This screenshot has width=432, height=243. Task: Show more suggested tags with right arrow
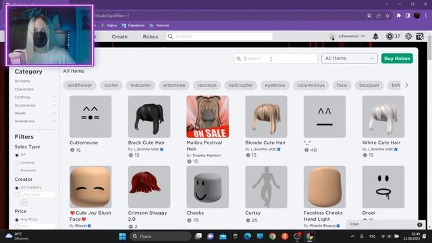click(406, 86)
